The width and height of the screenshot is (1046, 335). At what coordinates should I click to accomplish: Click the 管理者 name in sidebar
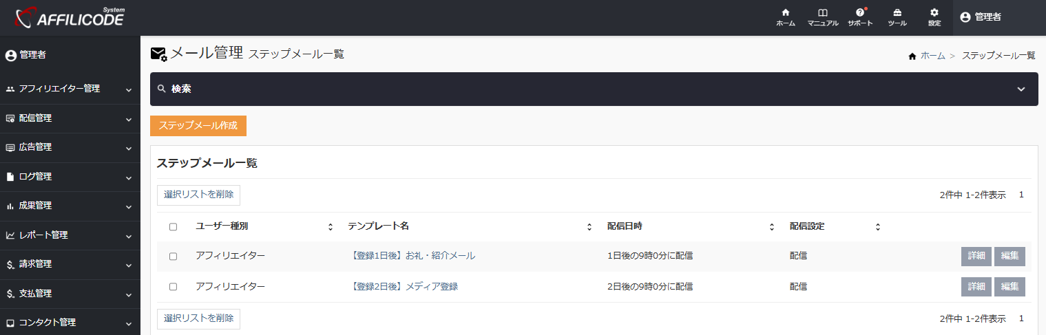(33, 55)
